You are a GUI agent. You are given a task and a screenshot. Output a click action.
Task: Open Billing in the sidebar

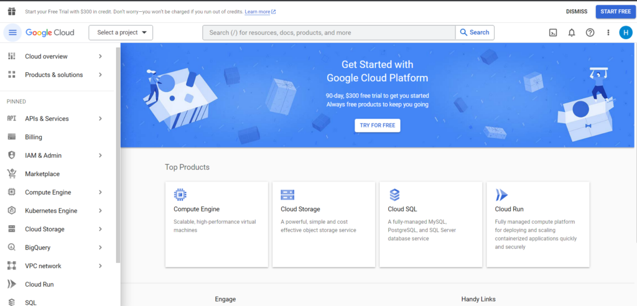(34, 137)
